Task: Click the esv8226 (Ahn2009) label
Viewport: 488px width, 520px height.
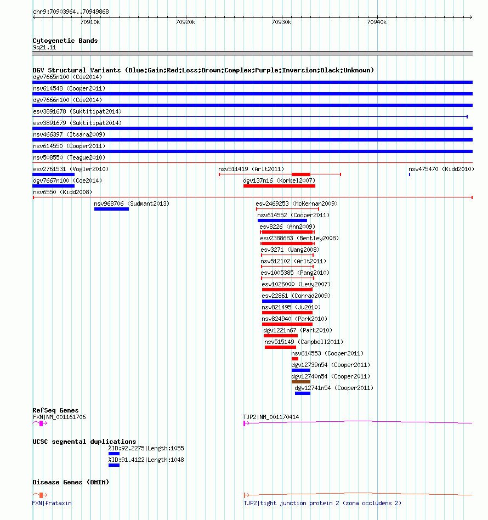Action: pyautogui.click(x=287, y=227)
